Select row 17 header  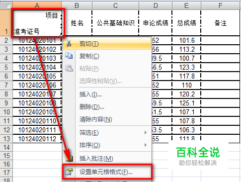[x=6, y=173]
